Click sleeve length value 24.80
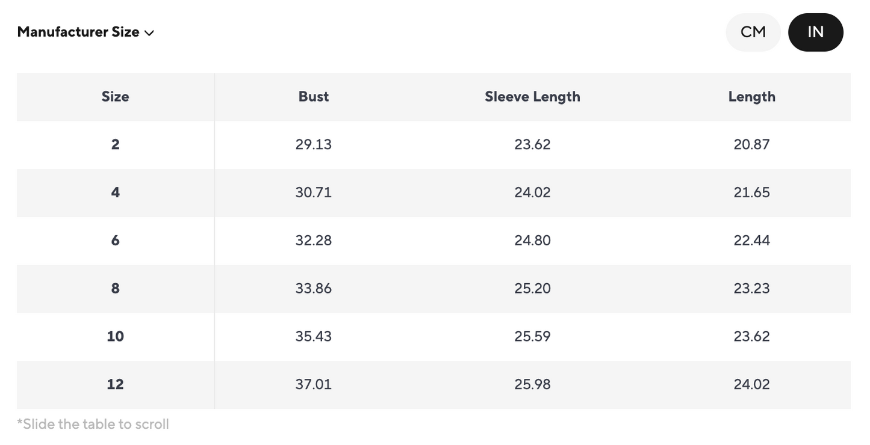Screen dimensions: 870x445 (x=532, y=241)
